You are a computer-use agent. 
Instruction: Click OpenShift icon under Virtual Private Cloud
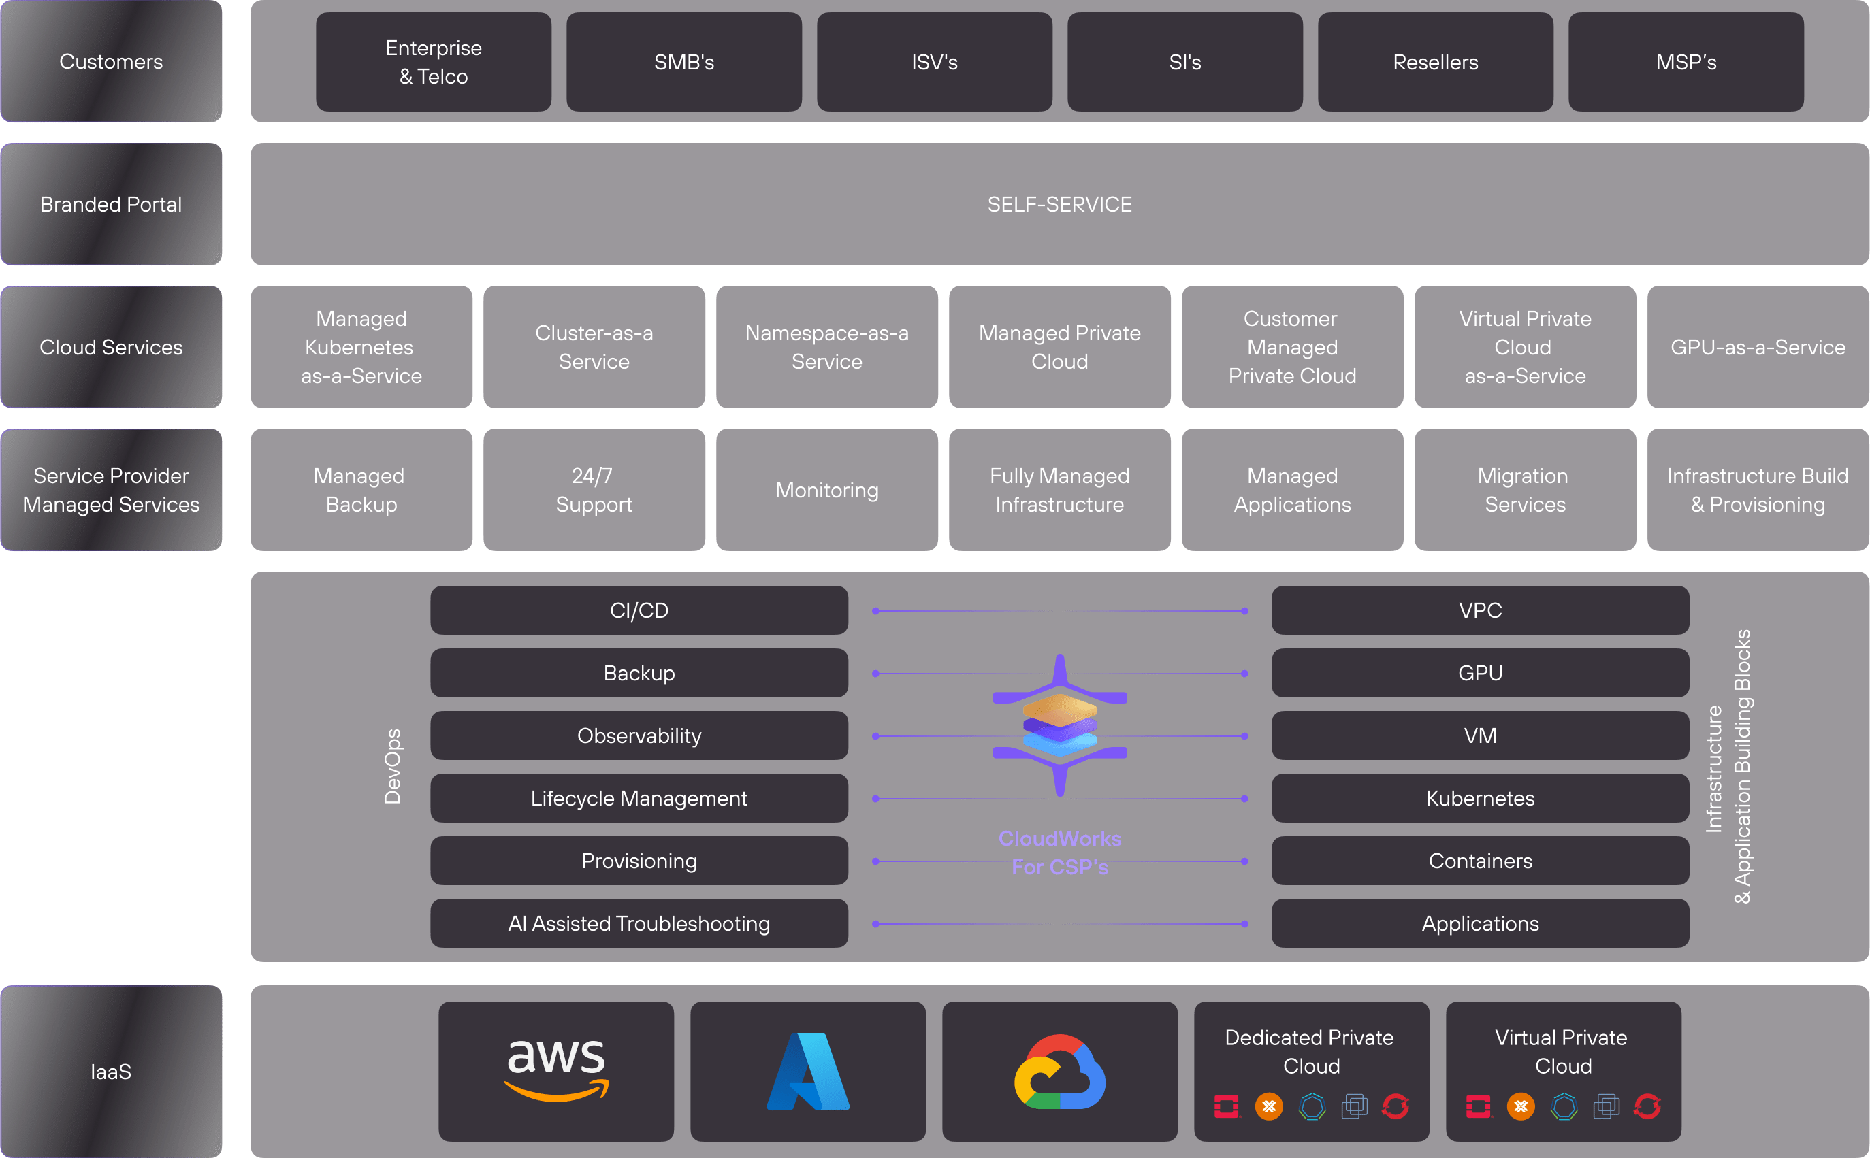[x=1647, y=1107]
